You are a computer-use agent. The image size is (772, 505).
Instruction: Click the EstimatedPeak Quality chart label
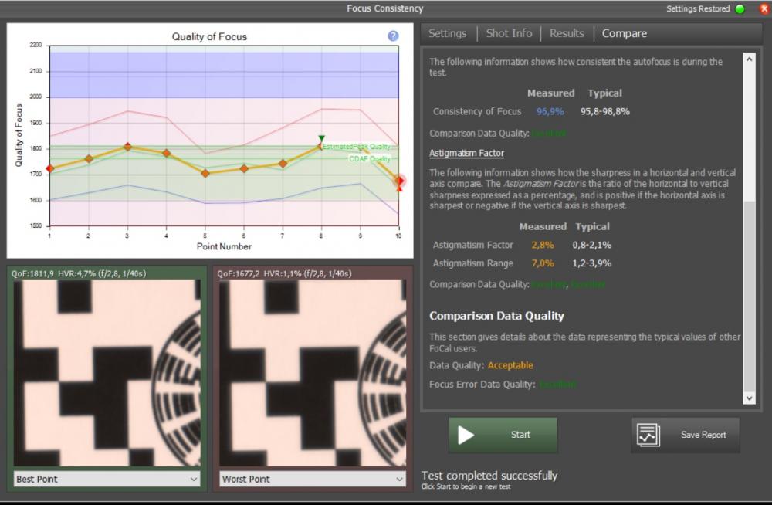(x=357, y=147)
